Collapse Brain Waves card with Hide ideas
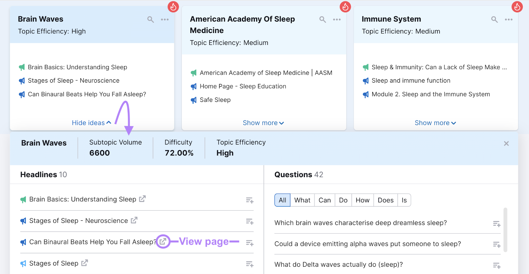The width and height of the screenshot is (529, 274). [91, 123]
